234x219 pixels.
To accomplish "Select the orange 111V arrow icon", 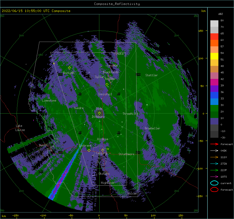I will 214,157.
